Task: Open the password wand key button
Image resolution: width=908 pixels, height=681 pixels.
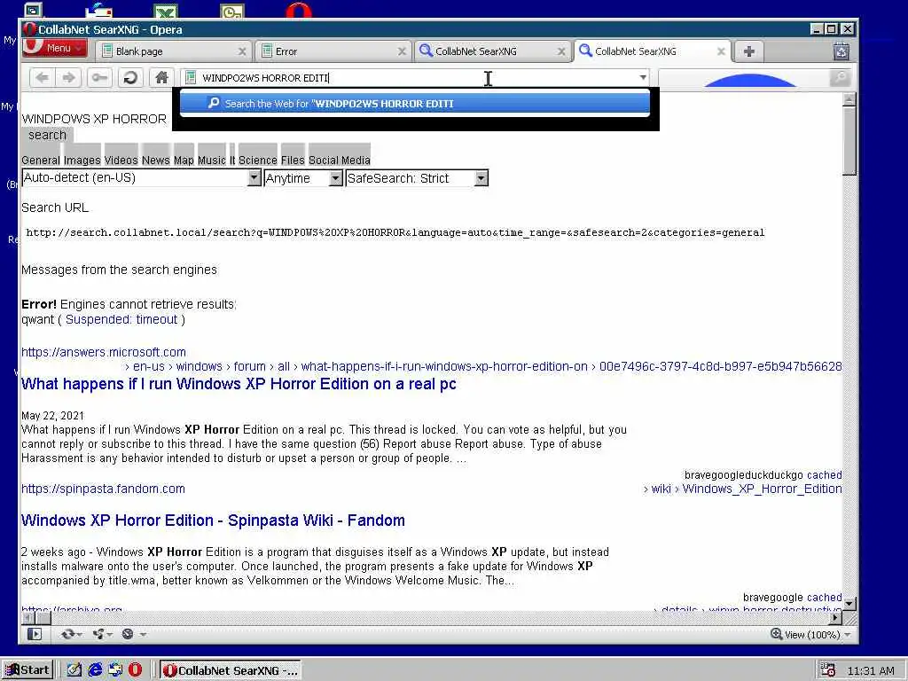Action: pyautogui.click(x=99, y=78)
